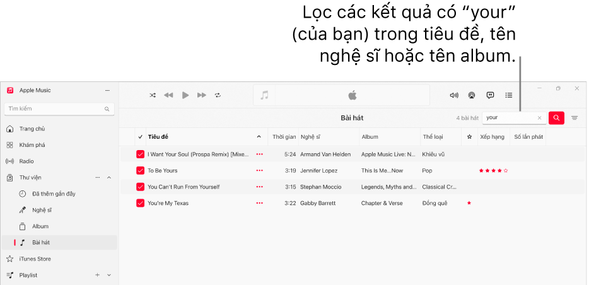This screenshot has width=589, height=285.
Task: Change the star rating of To Be Yours
Action: [494, 171]
